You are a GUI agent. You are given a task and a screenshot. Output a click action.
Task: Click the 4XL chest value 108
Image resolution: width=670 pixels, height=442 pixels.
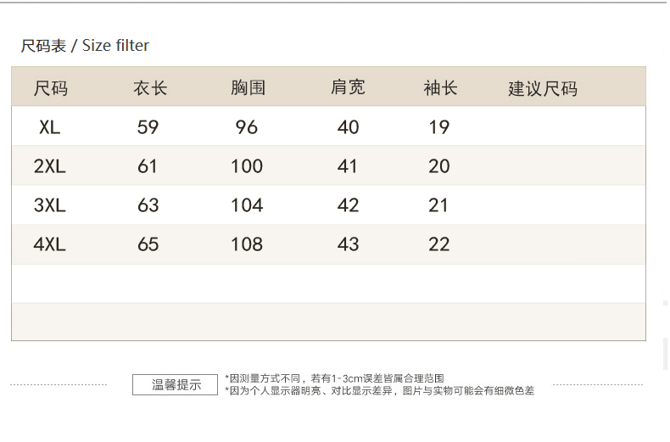247,244
